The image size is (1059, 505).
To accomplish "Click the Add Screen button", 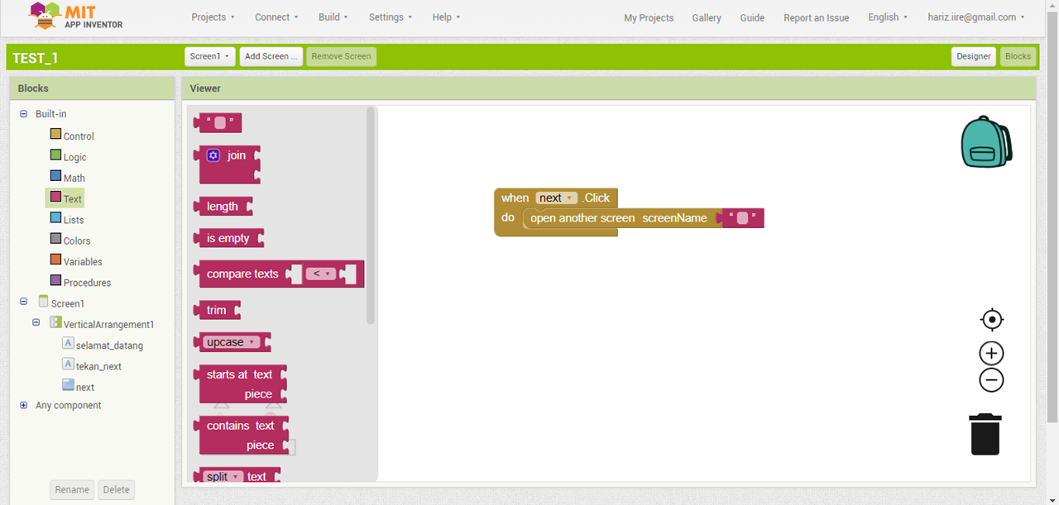I will tap(271, 56).
